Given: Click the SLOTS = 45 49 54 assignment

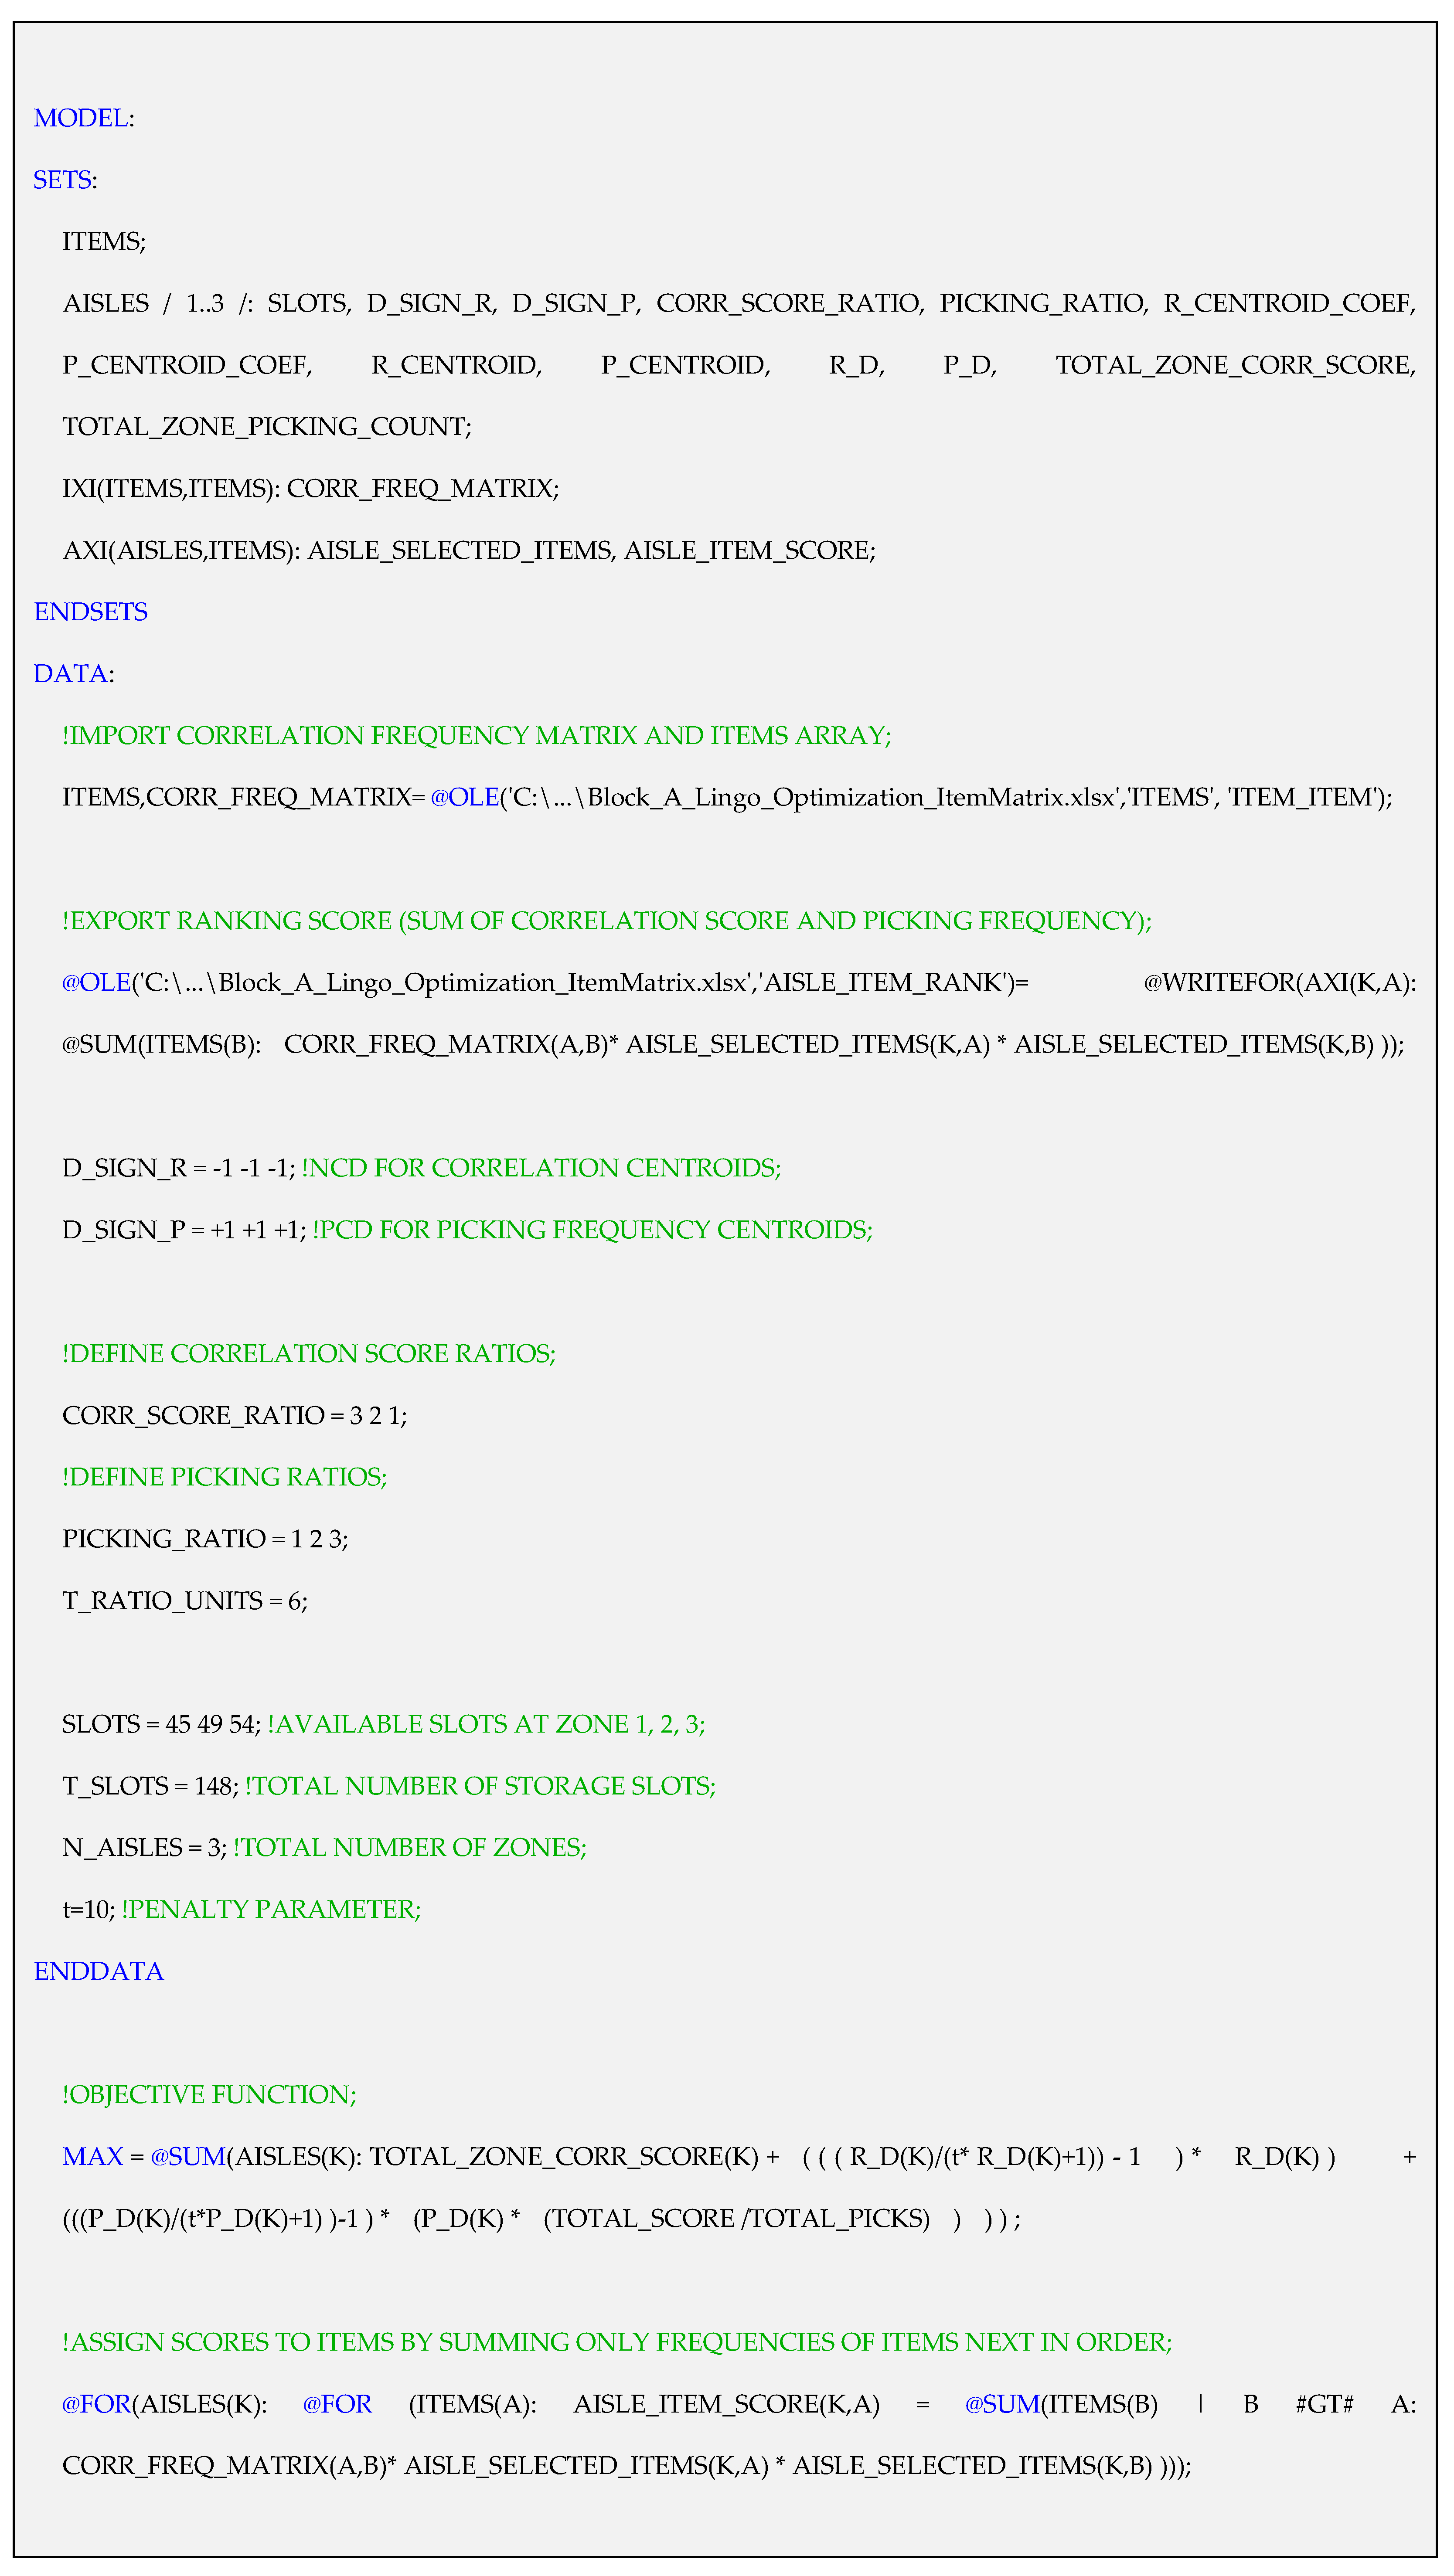Looking at the screenshot, I should [x=162, y=1725].
